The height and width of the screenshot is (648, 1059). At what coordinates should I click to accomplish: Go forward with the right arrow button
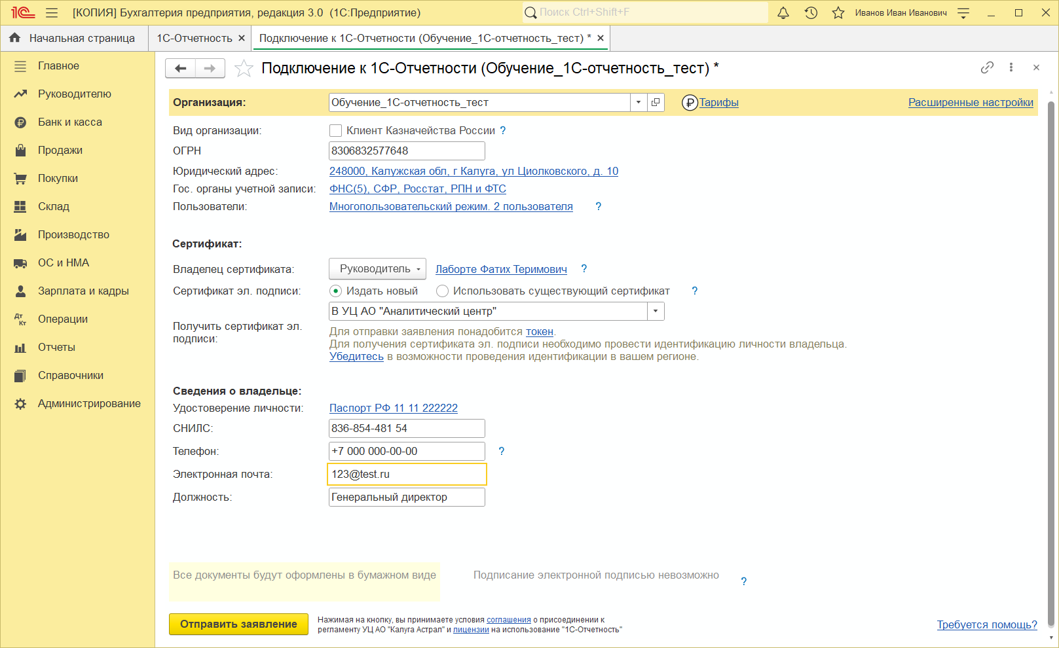click(210, 68)
